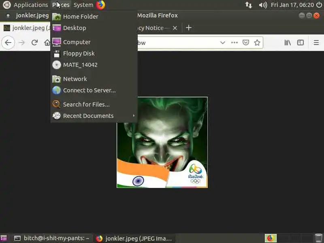The image size is (324, 243).
Task: Open the Applications menu
Action: (31, 5)
